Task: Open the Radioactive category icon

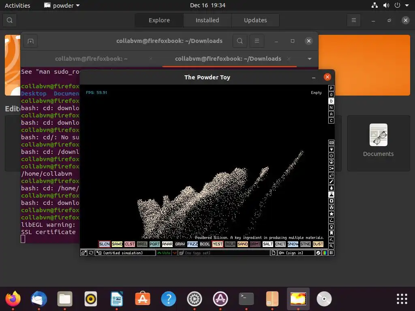Action: 331,208
